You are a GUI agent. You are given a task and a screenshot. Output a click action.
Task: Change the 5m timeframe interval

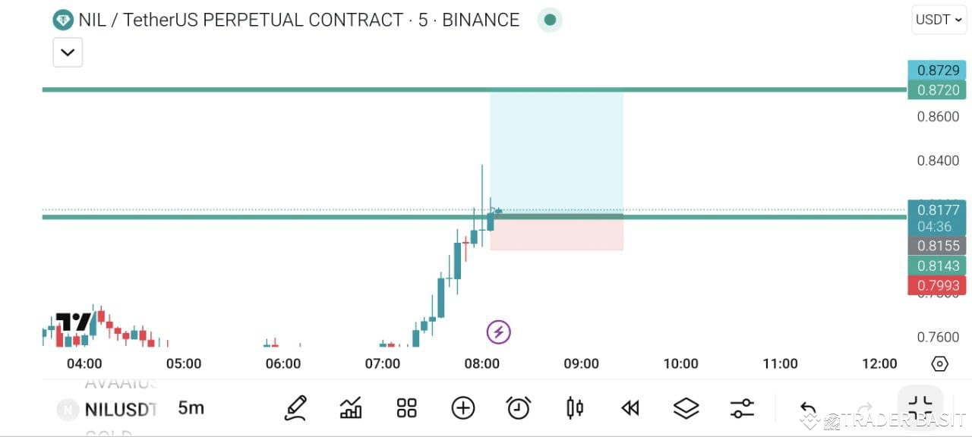point(191,408)
